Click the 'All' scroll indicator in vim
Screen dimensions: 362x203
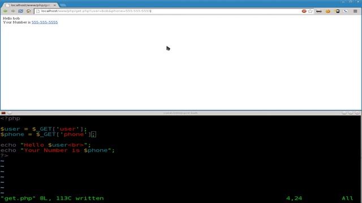[347, 198]
